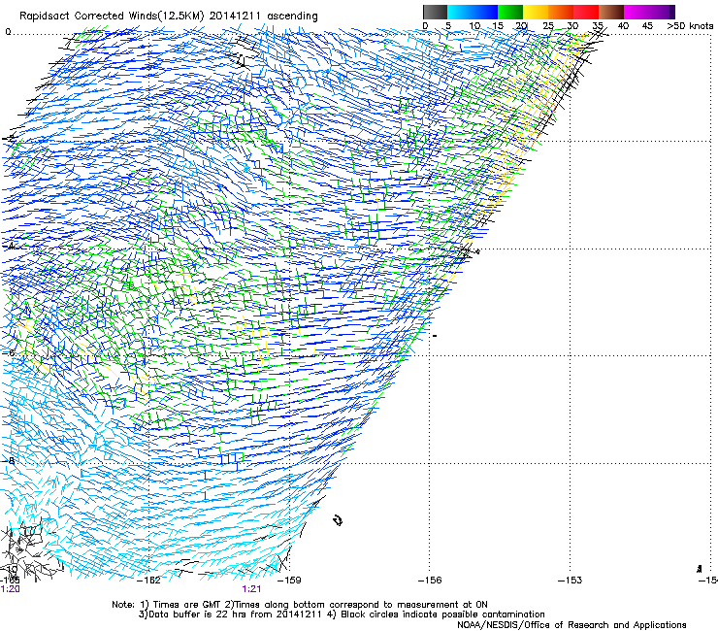Click the '10' label under the color bar

coord(474,26)
